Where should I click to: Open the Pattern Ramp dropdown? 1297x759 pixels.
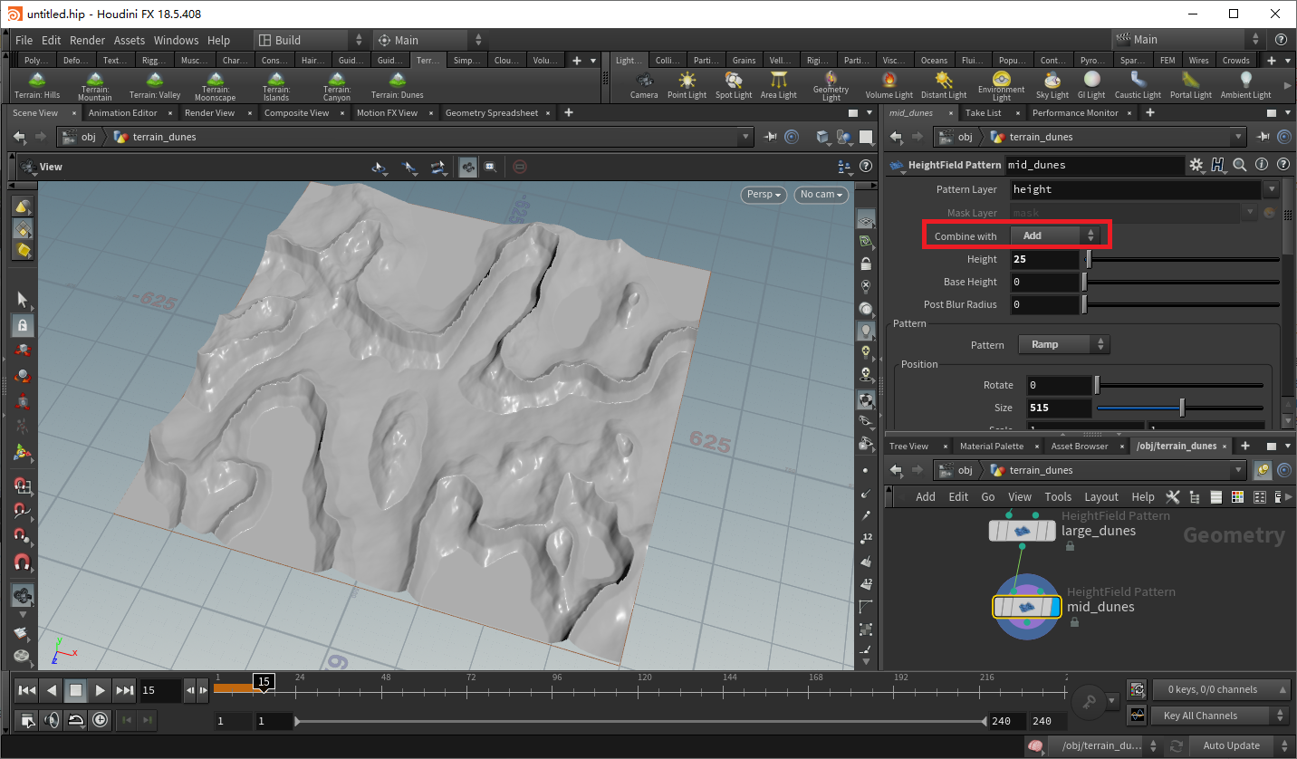tap(1063, 344)
